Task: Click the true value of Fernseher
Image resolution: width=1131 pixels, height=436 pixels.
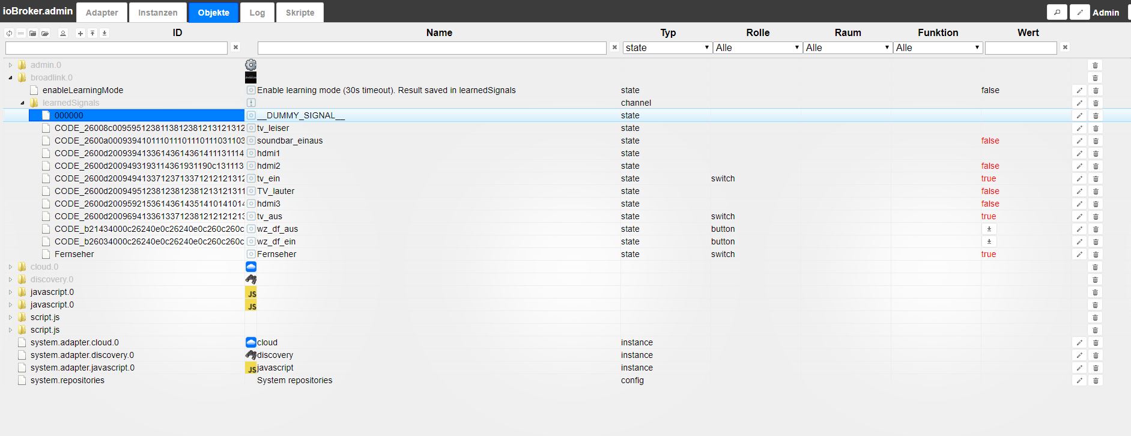Action: 989,254
